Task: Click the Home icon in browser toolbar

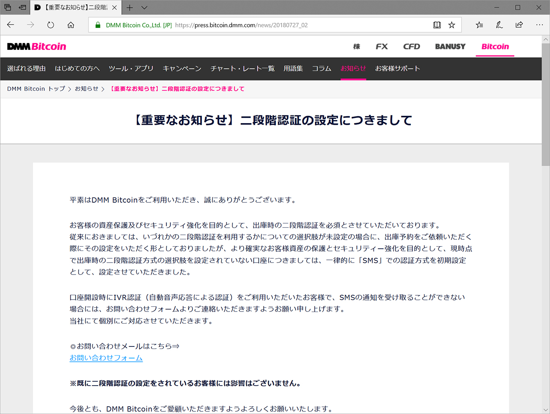Action: click(71, 25)
